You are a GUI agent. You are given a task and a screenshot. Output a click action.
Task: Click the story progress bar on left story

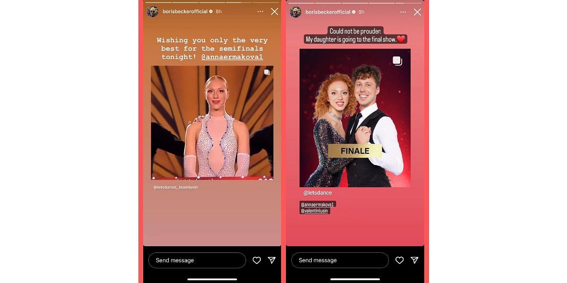point(212,2)
